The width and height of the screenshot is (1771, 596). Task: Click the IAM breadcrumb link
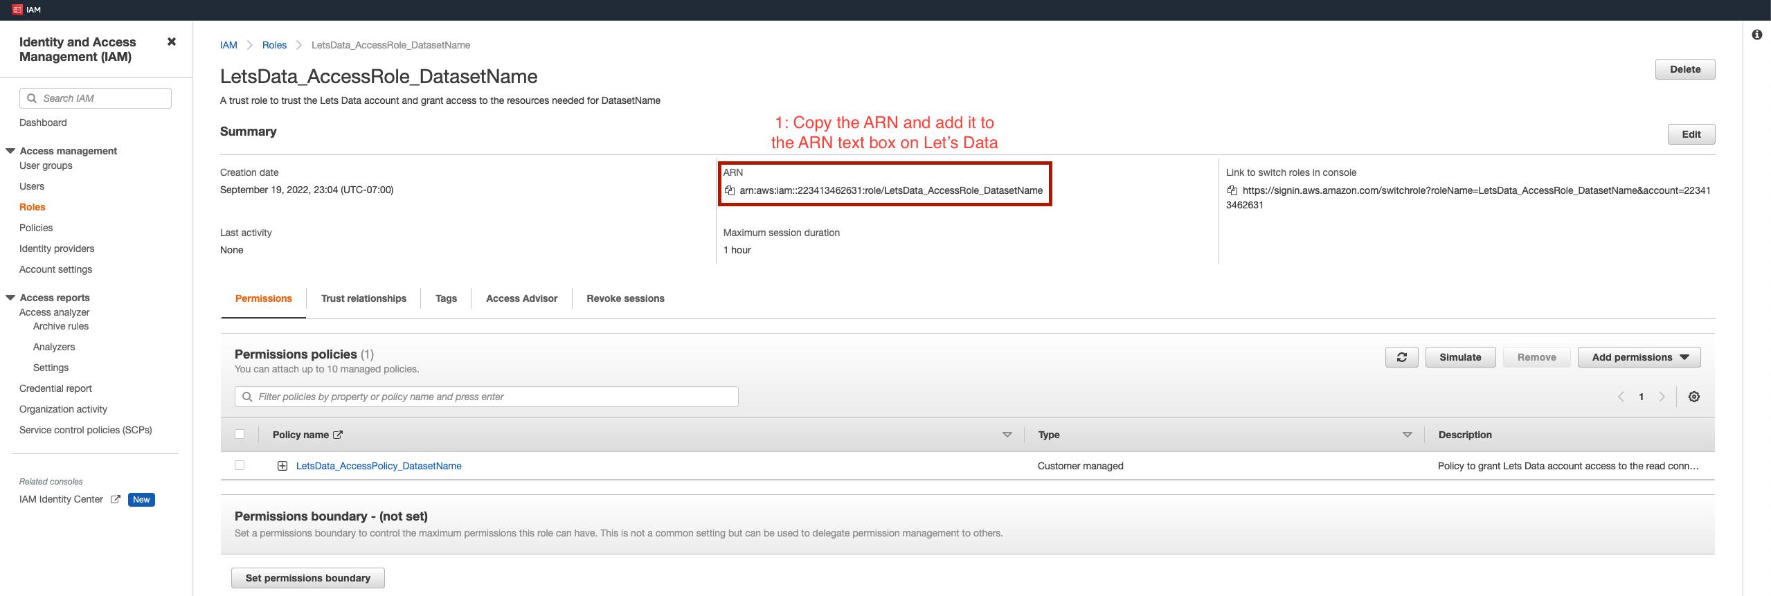pos(228,45)
